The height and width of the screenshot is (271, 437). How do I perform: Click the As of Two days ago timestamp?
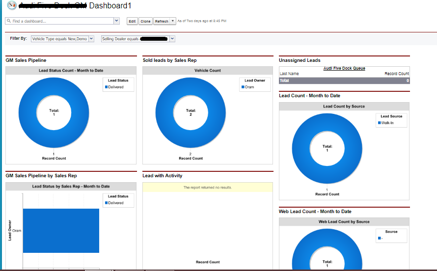coord(202,21)
